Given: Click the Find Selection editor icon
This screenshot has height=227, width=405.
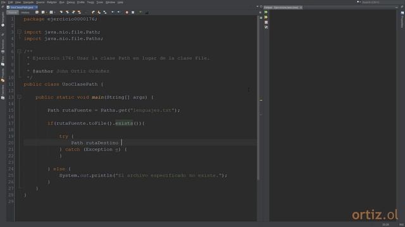Looking at the screenshot, I should (x=61, y=13).
